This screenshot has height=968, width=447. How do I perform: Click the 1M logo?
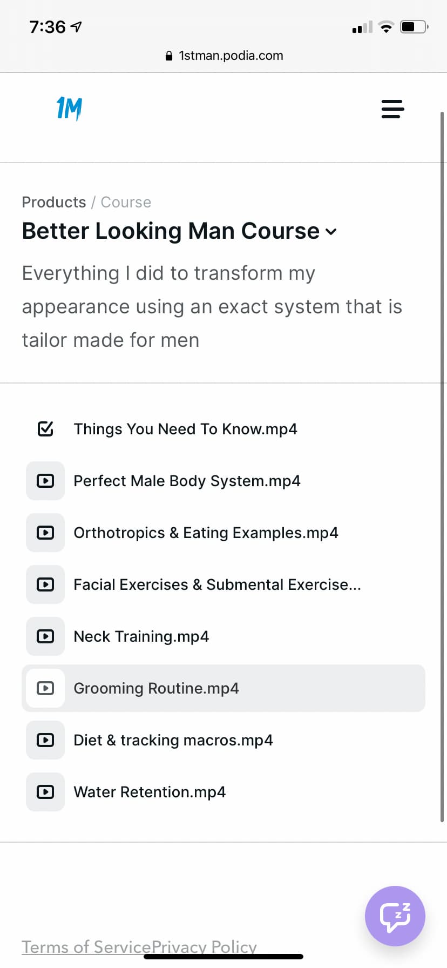point(69,109)
